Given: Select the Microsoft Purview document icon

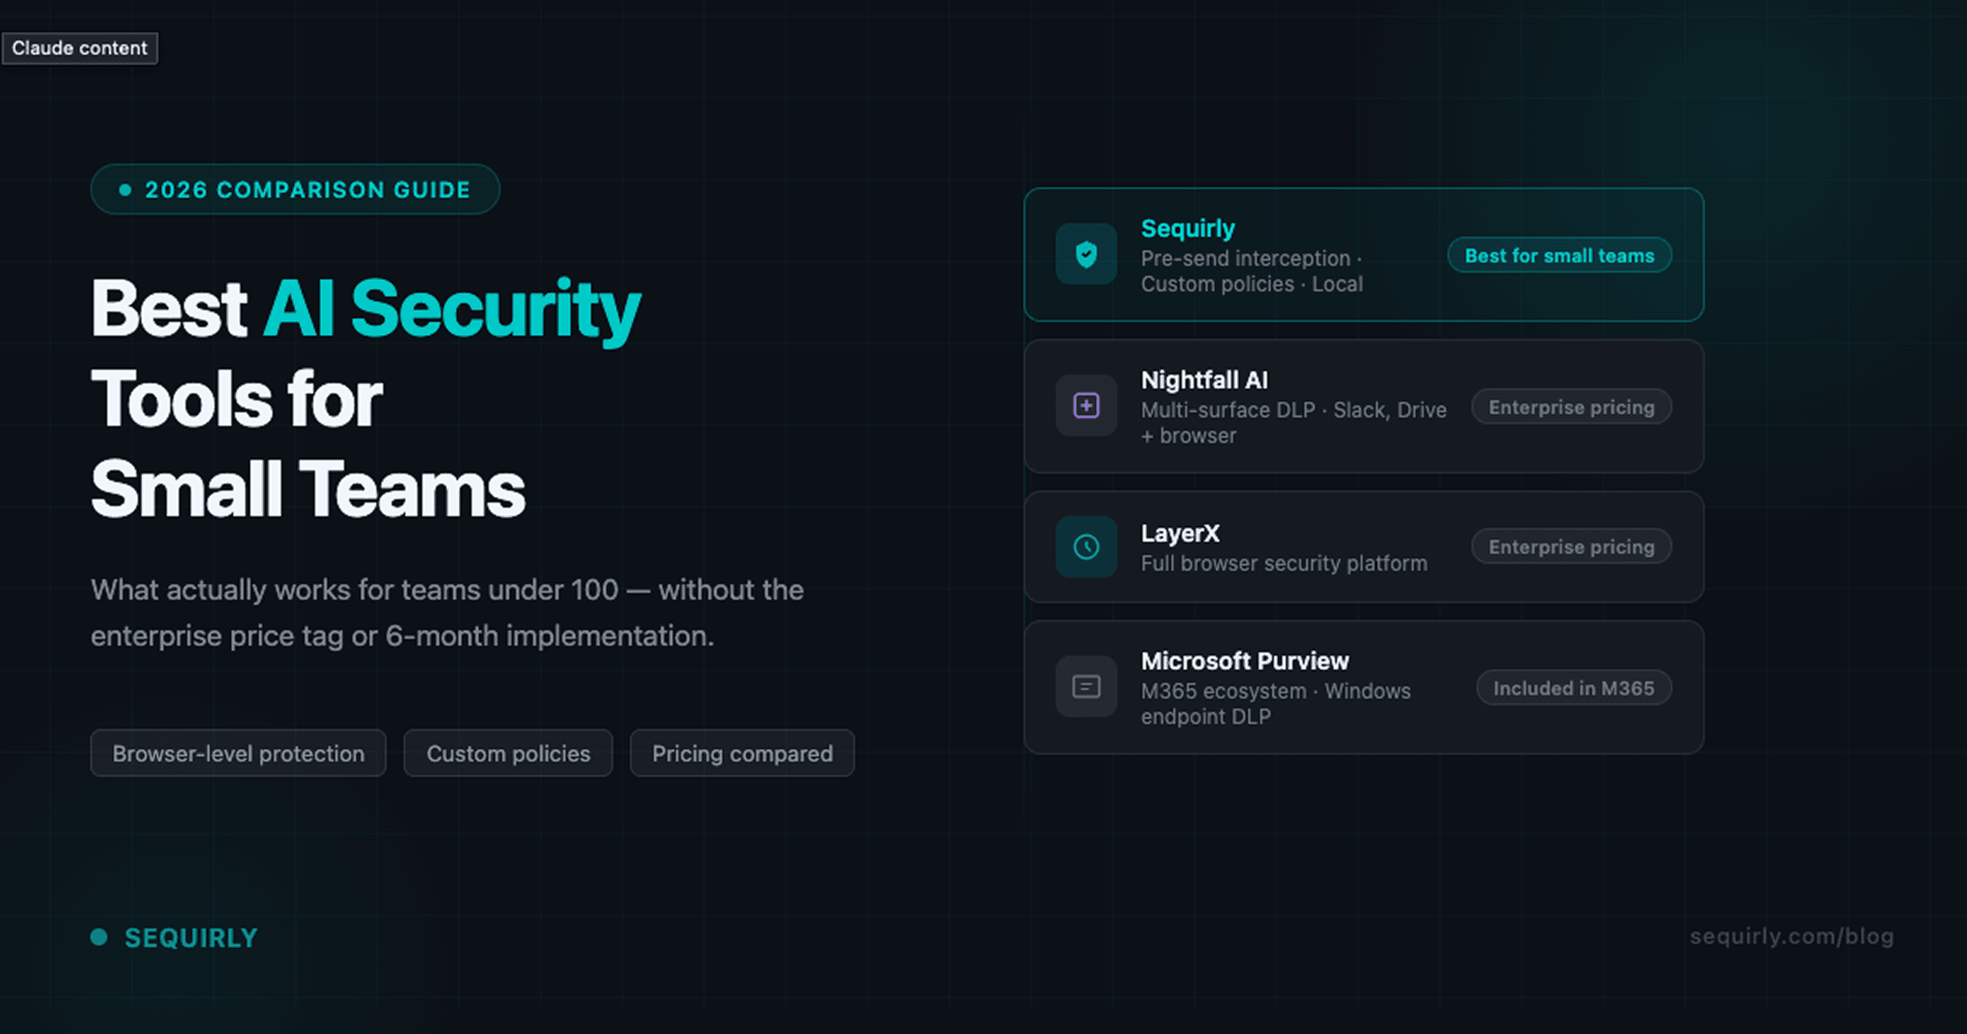Looking at the screenshot, I should pyautogui.click(x=1087, y=686).
